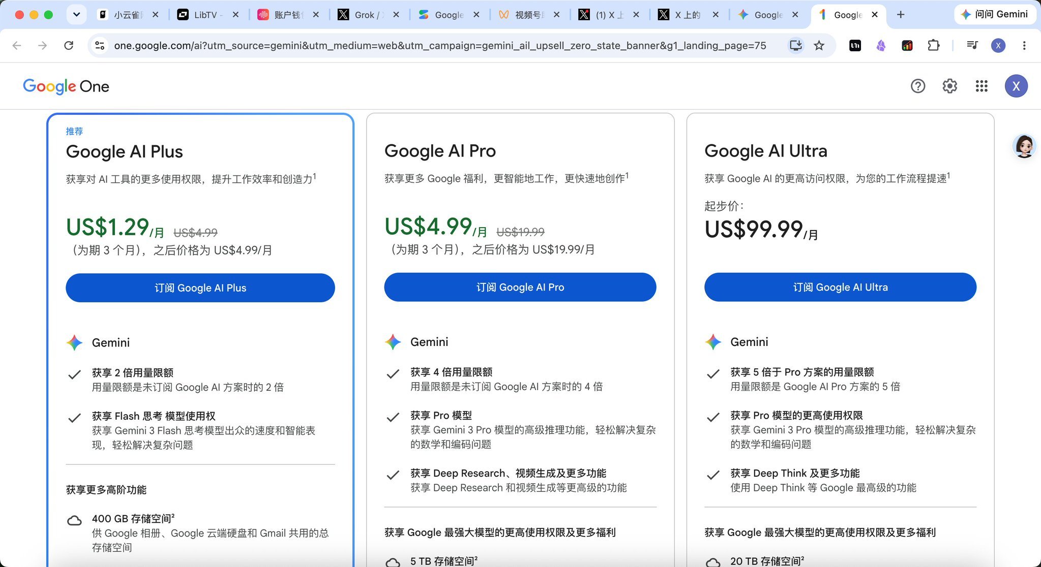Click the 400 GB storage text

[133, 519]
